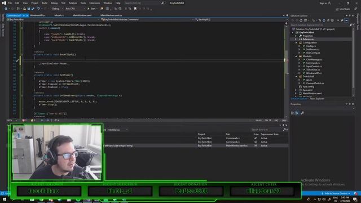Screen dimensions: 361x203
Task: Collapse the BackflipRL method code block
Action: 21,55
